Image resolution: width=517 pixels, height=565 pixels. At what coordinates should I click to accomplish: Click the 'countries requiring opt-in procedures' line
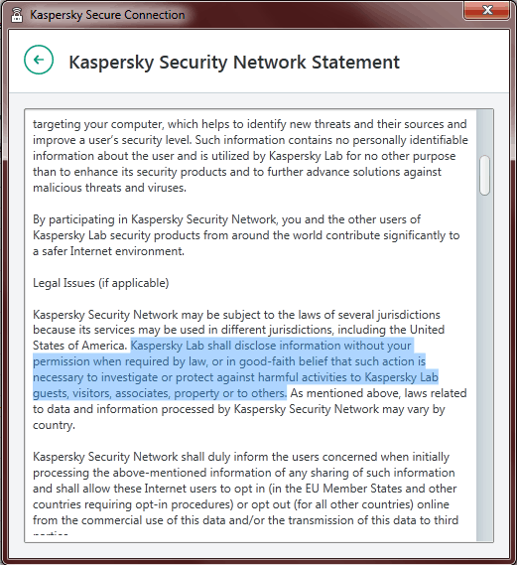(x=241, y=504)
